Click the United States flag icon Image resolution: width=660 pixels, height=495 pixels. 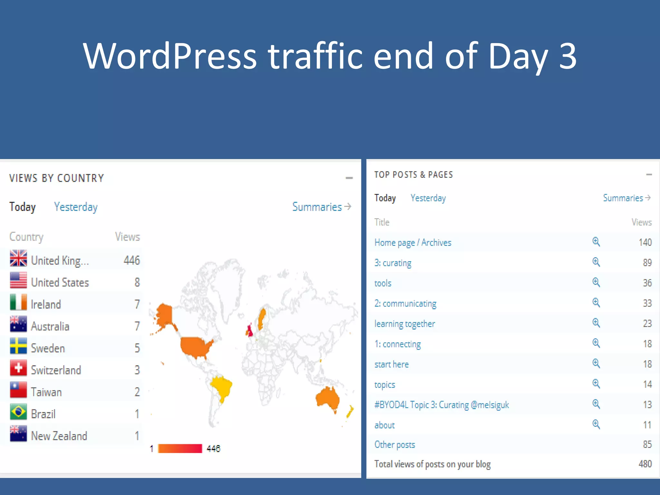(18, 280)
